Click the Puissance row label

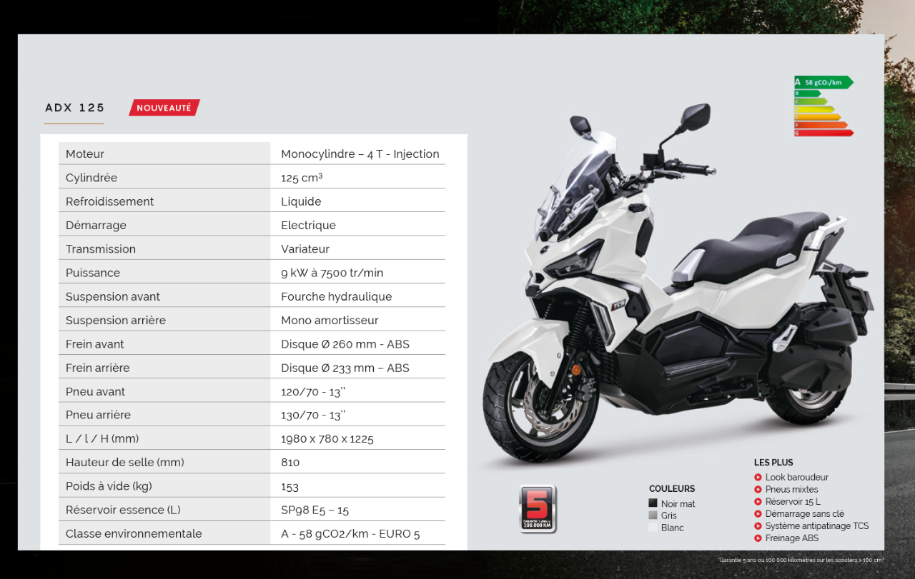[93, 273]
